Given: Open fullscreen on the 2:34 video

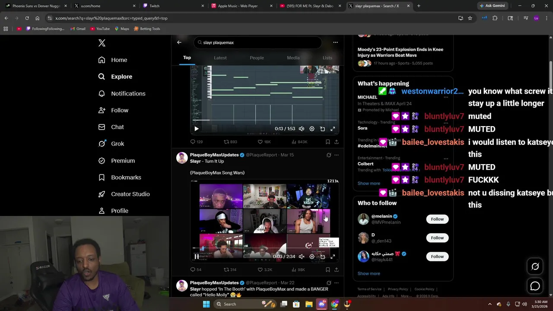Looking at the screenshot, I should click(333, 257).
